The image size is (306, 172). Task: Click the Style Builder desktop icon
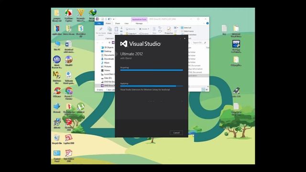(x=68, y=156)
